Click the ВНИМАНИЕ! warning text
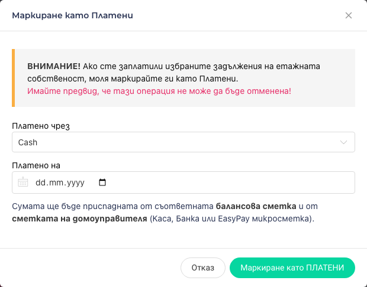 point(54,66)
